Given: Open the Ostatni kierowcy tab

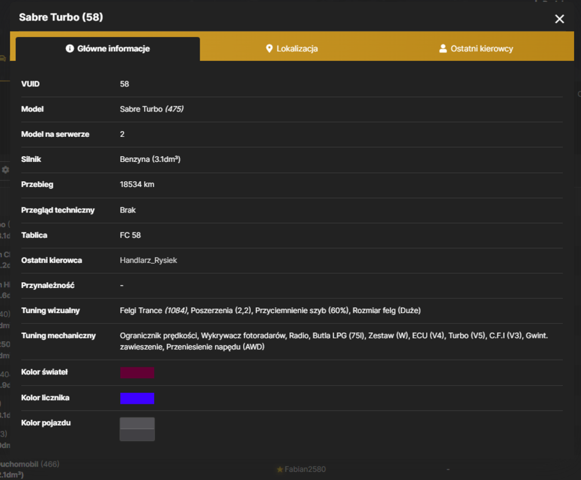Looking at the screenshot, I should pos(476,49).
